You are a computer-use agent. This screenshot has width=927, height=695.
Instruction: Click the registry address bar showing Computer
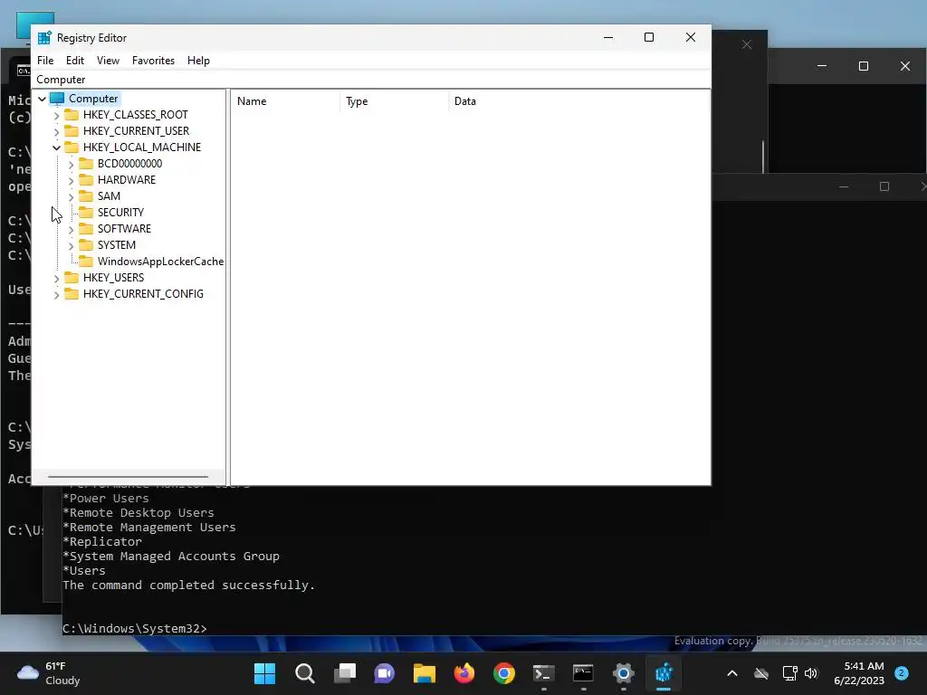click(371, 80)
